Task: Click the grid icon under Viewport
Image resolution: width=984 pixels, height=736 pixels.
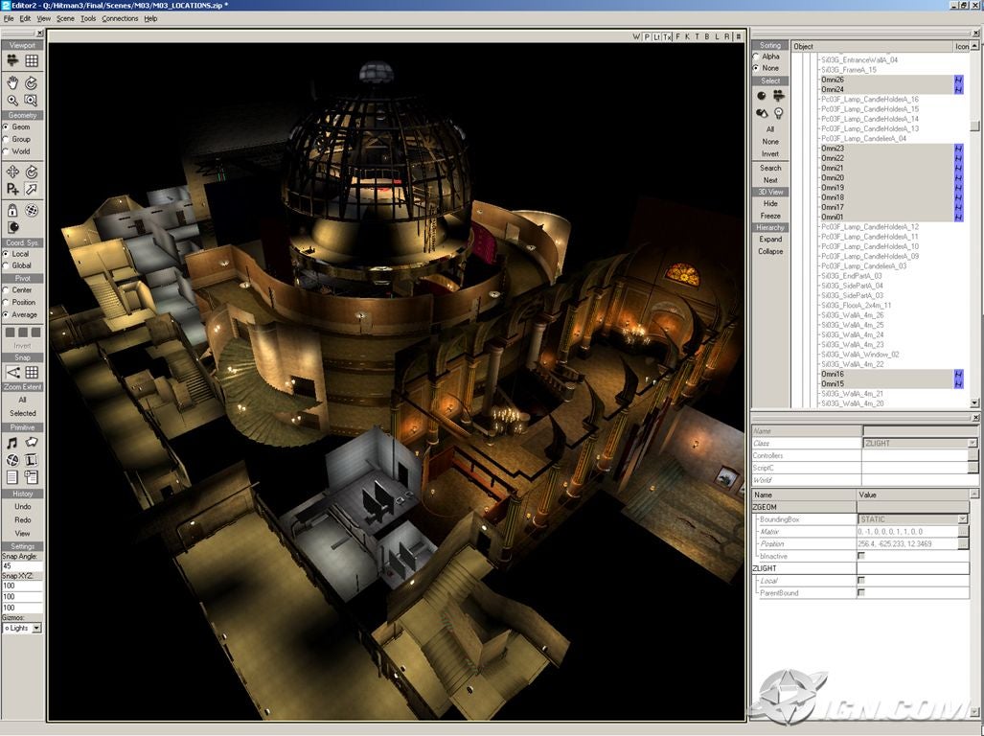Action: tap(32, 60)
